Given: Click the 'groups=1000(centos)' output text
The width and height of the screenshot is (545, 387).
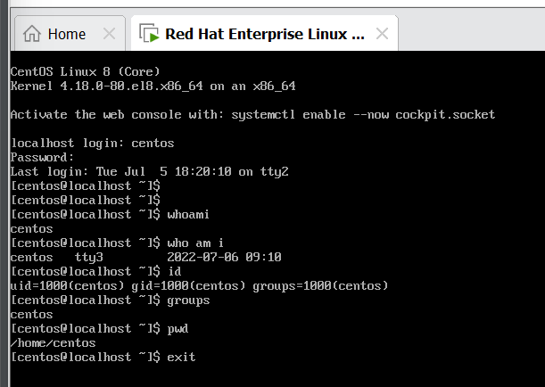Looking at the screenshot, I should [x=320, y=285].
